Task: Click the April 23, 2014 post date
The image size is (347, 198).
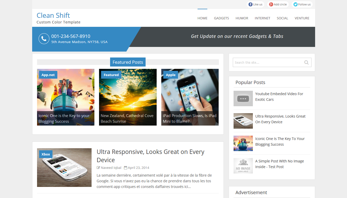Action: pyautogui.click(x=138, y=168)
